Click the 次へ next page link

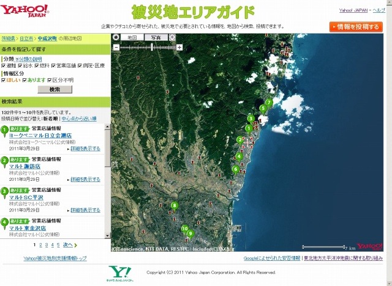[68, 245]
